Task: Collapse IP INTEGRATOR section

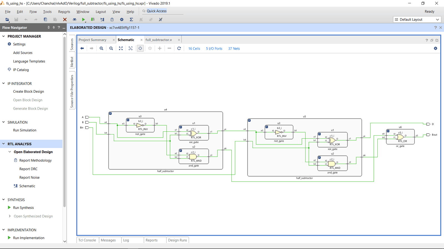Action: click(4, 83)
